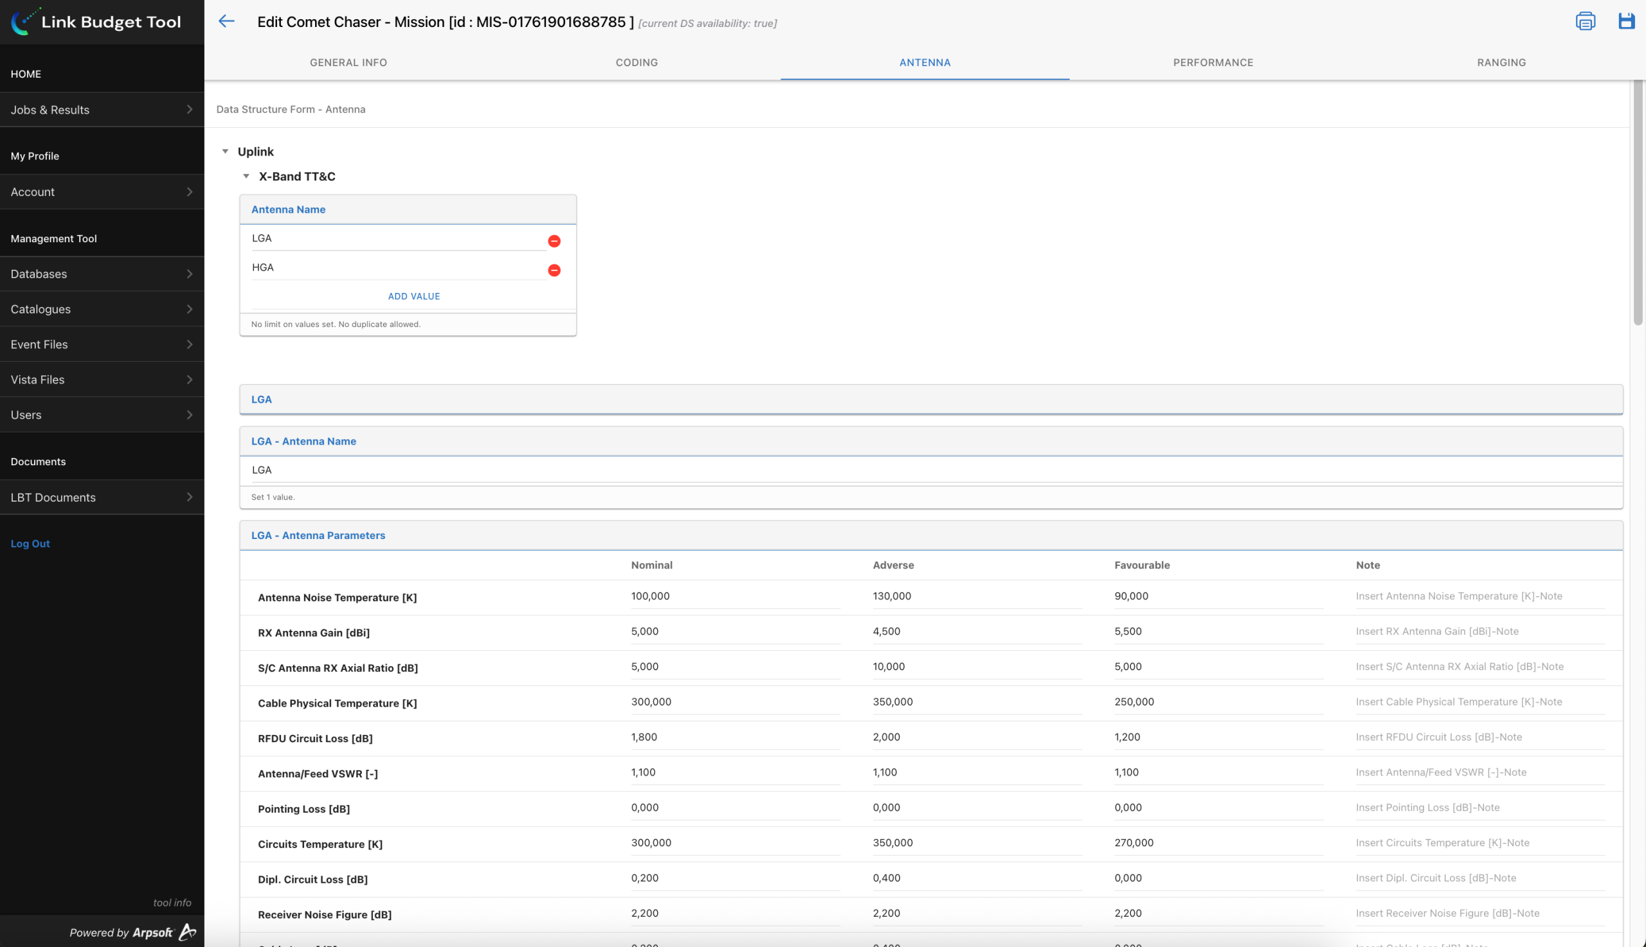Collapse the Uplink section

(225, 152)
